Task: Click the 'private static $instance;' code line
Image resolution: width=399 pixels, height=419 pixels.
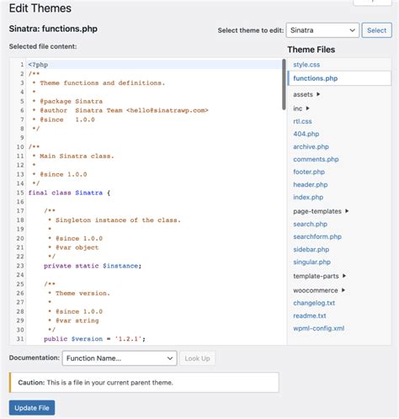Action: [x=93, y=266]
